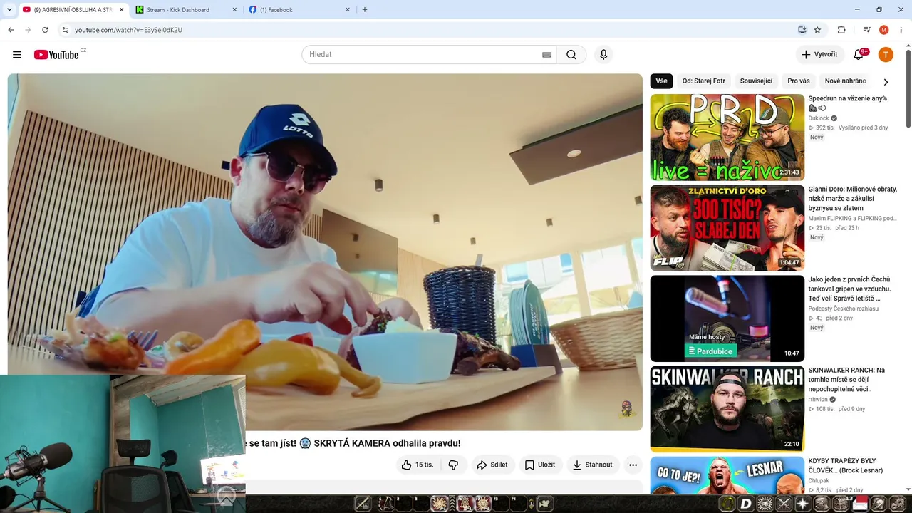Open a new browser tab
The width and height of the screenshot is (912, 513).
(x=365, y=10)
